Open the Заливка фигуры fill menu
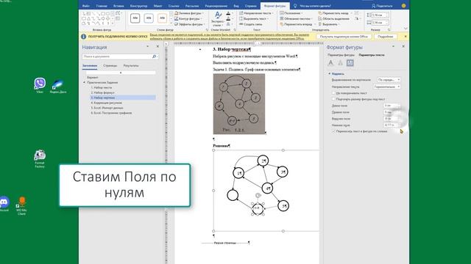This screenshot has width=471, height=264. coord(189,13)
